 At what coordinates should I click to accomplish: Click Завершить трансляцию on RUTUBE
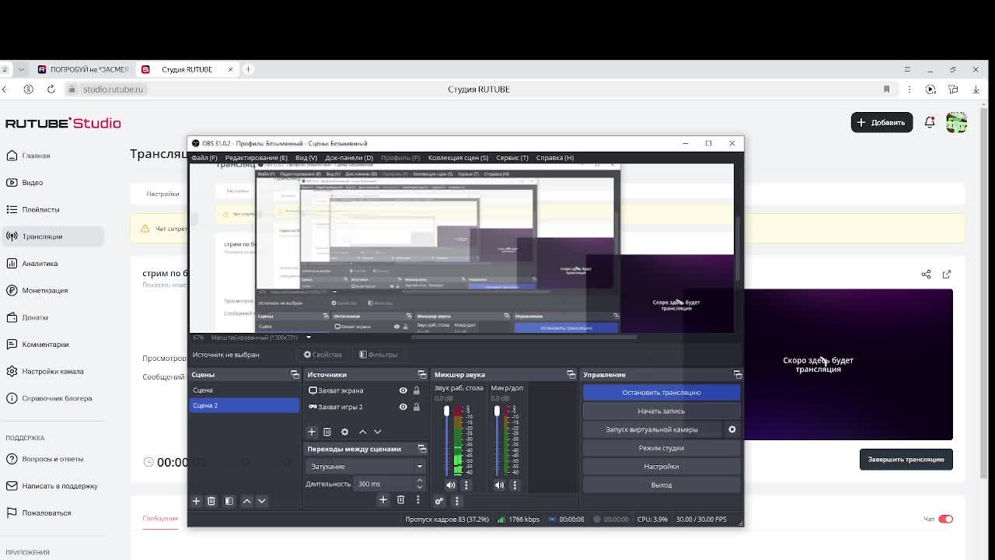coord(906,460)
